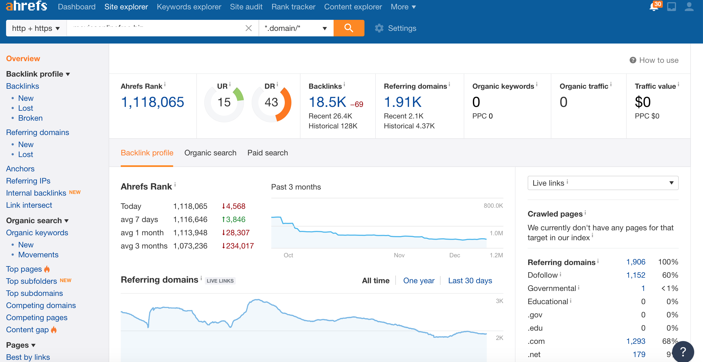This screenshot has width=703, height=362.
Task: Show info tooltip next to Governmental
Action: (578, 287)
